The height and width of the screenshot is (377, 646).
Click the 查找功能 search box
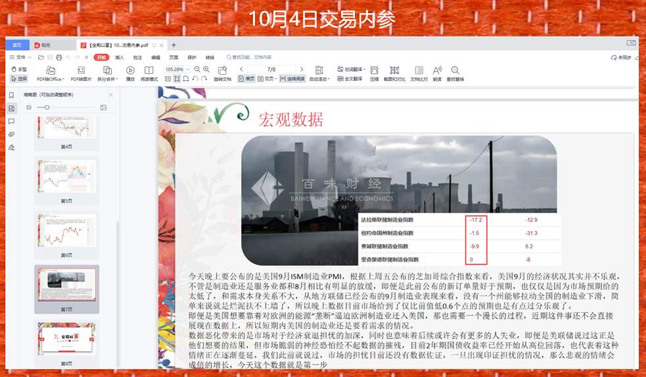(x=249, y=57)
